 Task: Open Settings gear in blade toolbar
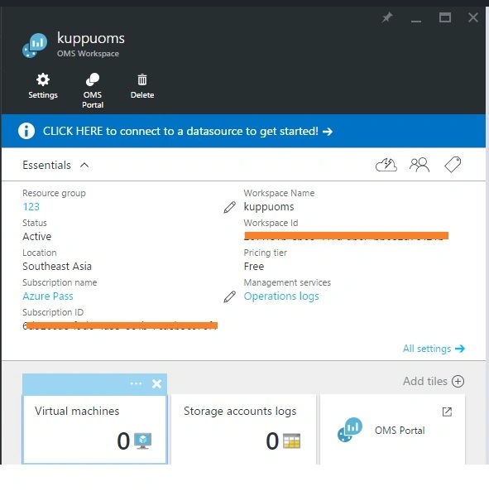click(43, 86)
